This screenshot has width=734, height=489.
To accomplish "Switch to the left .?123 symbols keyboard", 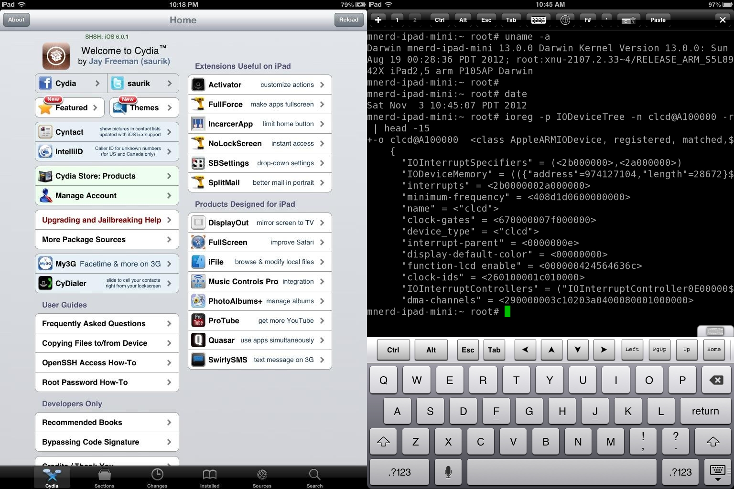I will click(400, 472).
